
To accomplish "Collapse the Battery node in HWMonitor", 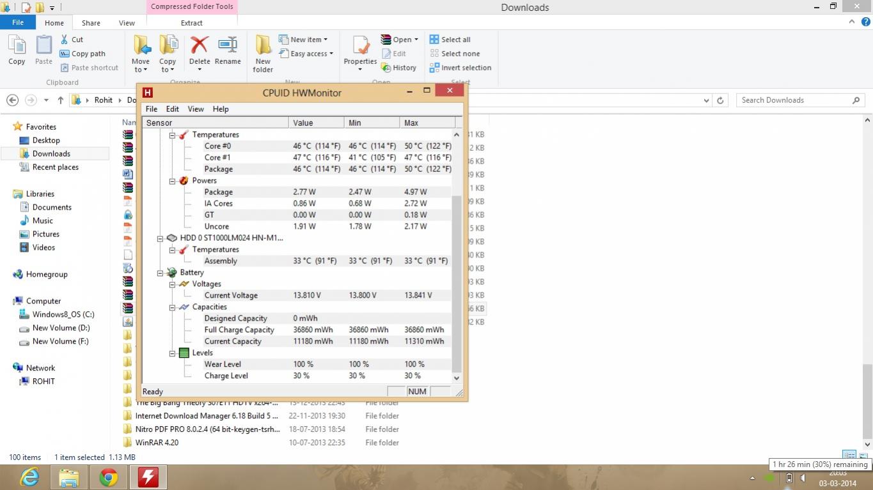I will [x=161, y=273].
